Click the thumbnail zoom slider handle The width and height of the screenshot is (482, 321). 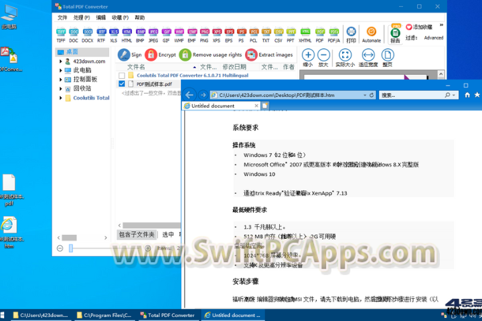tap(71, 248)
